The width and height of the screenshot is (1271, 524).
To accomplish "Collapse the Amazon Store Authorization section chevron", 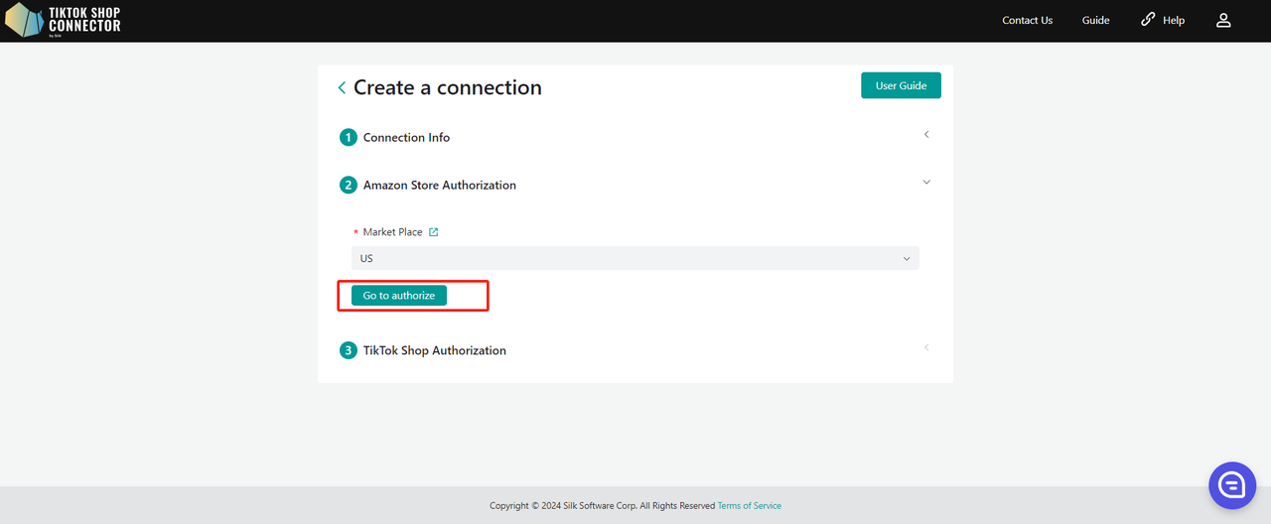I will [x=926, y=183].
